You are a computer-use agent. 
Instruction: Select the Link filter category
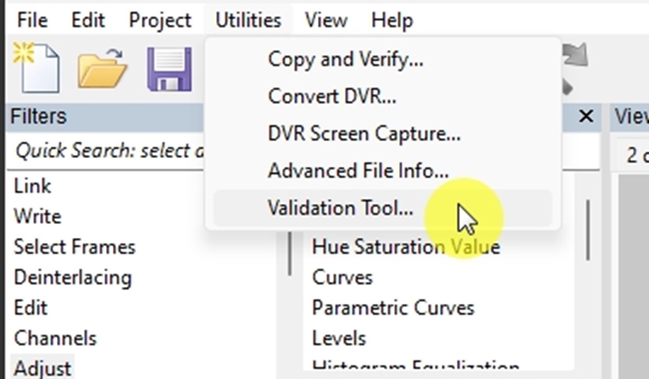pos(33,186)
